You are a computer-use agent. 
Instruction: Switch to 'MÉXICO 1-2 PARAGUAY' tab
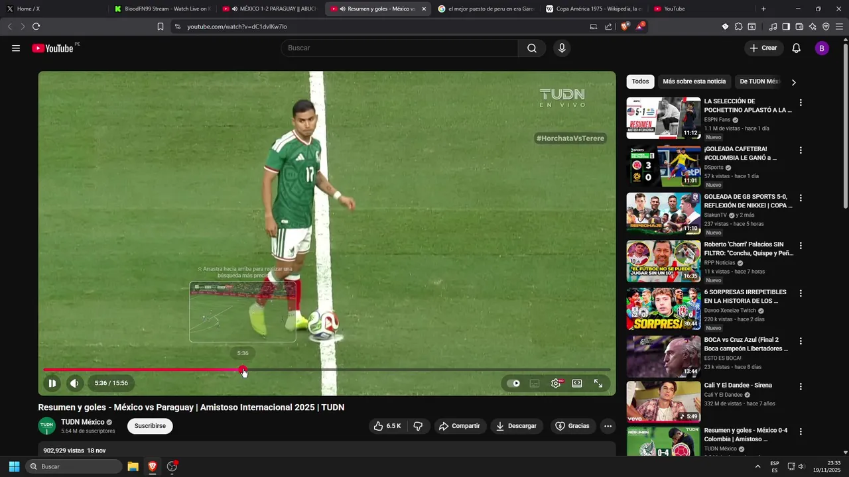tap(271, 9)
